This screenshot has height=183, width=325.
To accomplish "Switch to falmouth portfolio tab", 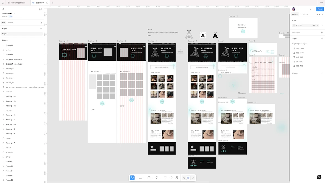I will [18, 3].
